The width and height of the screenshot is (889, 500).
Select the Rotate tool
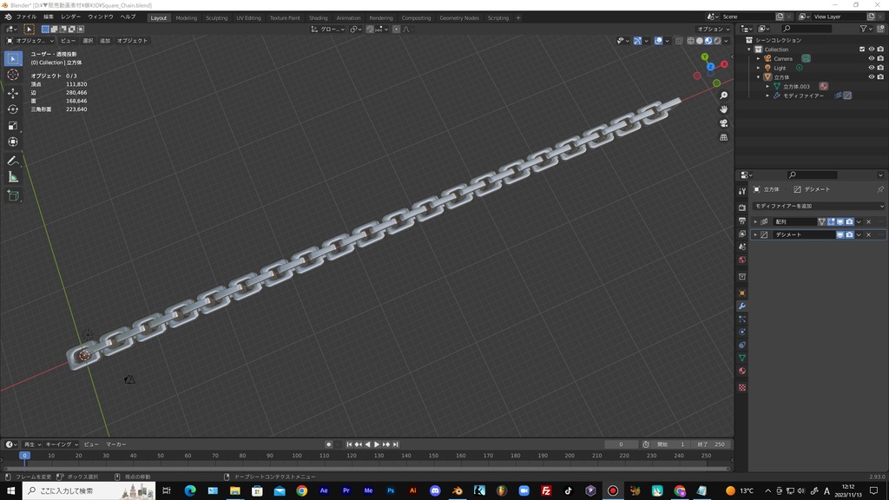(12, 108)
